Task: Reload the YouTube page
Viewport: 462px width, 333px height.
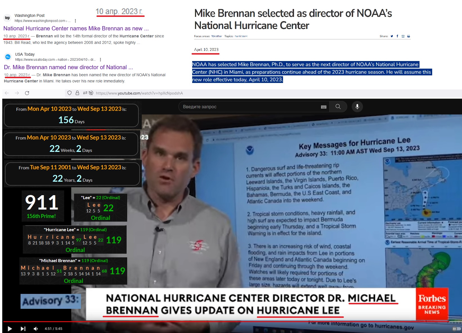Action: coord(27,93)
